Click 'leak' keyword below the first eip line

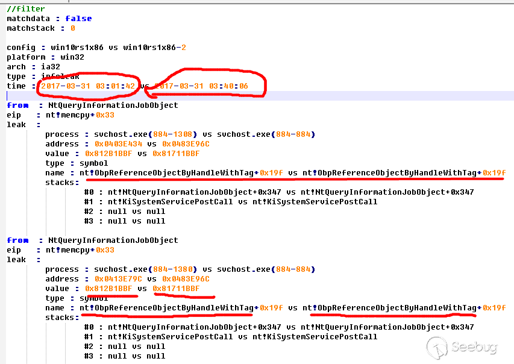pyautogui.click(x=16, y=125)
